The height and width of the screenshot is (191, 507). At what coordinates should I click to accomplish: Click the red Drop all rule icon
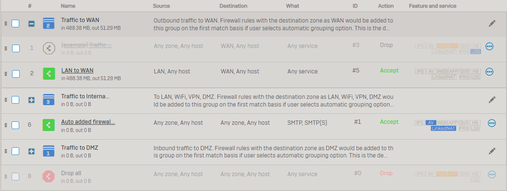tap(49, 176)
